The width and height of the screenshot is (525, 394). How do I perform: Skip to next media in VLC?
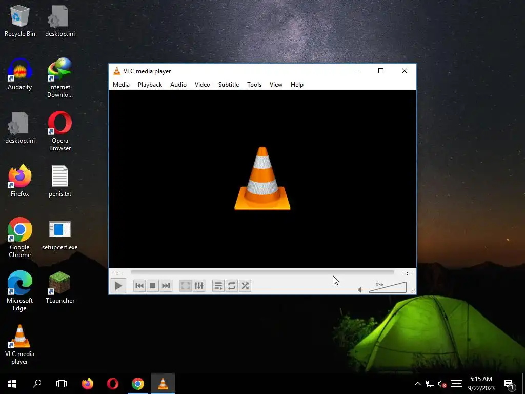[x=166, y=286]
